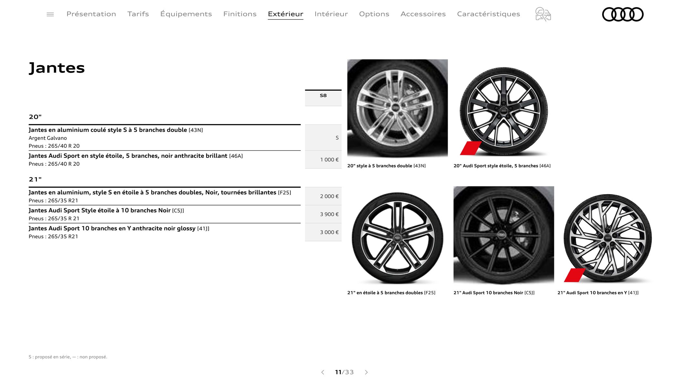Open the Tarifs tab
Screen dimensions: 689x387
click(138, 14)
